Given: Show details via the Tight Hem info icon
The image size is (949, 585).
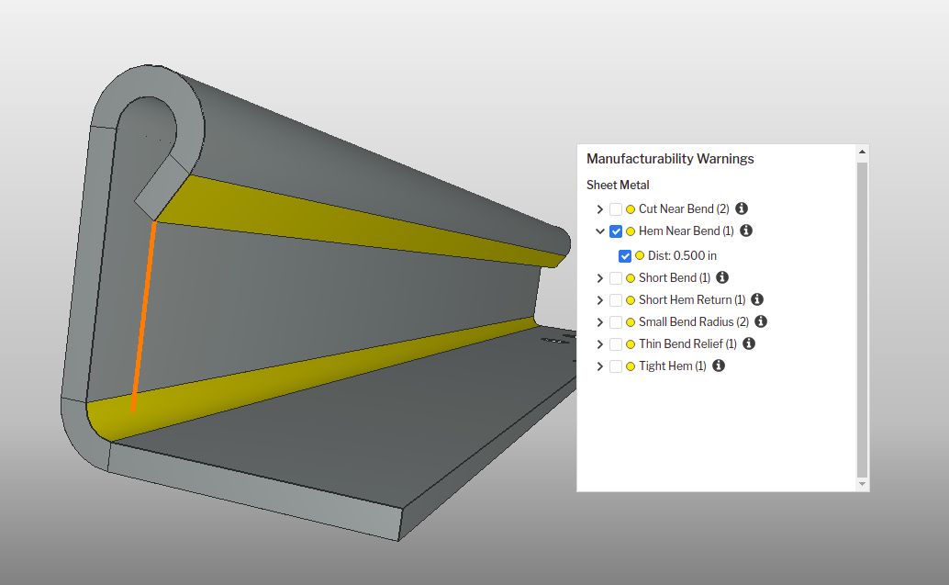Looking at the screenshot, I should tap(718, 366).
